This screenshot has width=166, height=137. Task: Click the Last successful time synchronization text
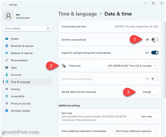(94, 117)
